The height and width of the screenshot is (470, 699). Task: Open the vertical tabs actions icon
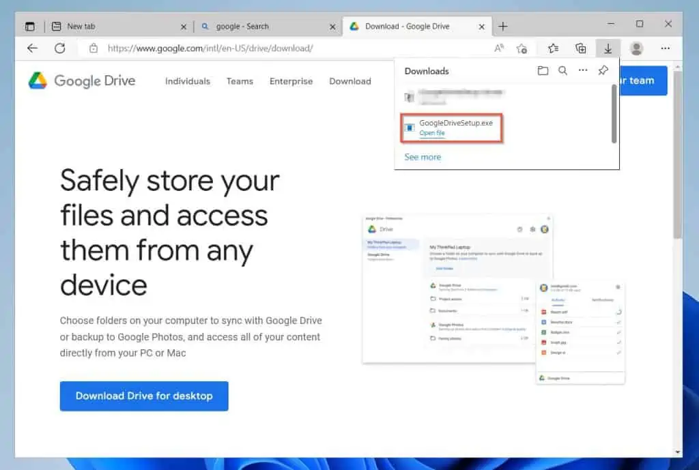(x=30, y=27)
